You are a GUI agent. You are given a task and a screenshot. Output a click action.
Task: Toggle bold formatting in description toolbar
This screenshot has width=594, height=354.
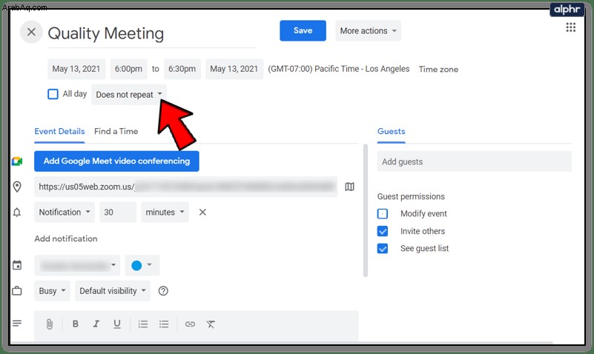coord(76,324)
